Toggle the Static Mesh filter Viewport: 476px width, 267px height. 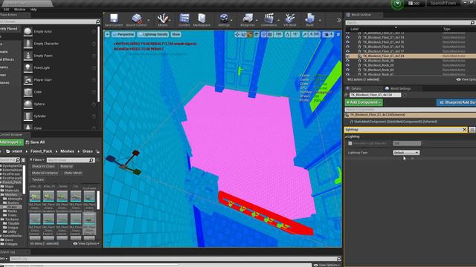pyautogui.click(x=73, y=173)
